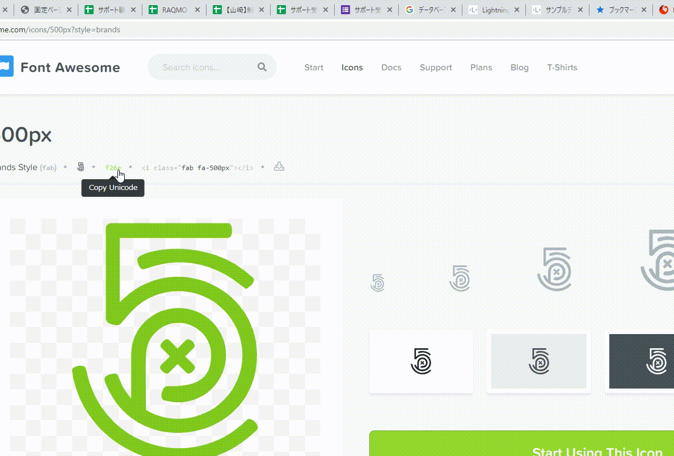Image resolution: width=674 pixels, height=456 pixels.
Task: Open the Icons menu item
Action: (x=352, y=67)
